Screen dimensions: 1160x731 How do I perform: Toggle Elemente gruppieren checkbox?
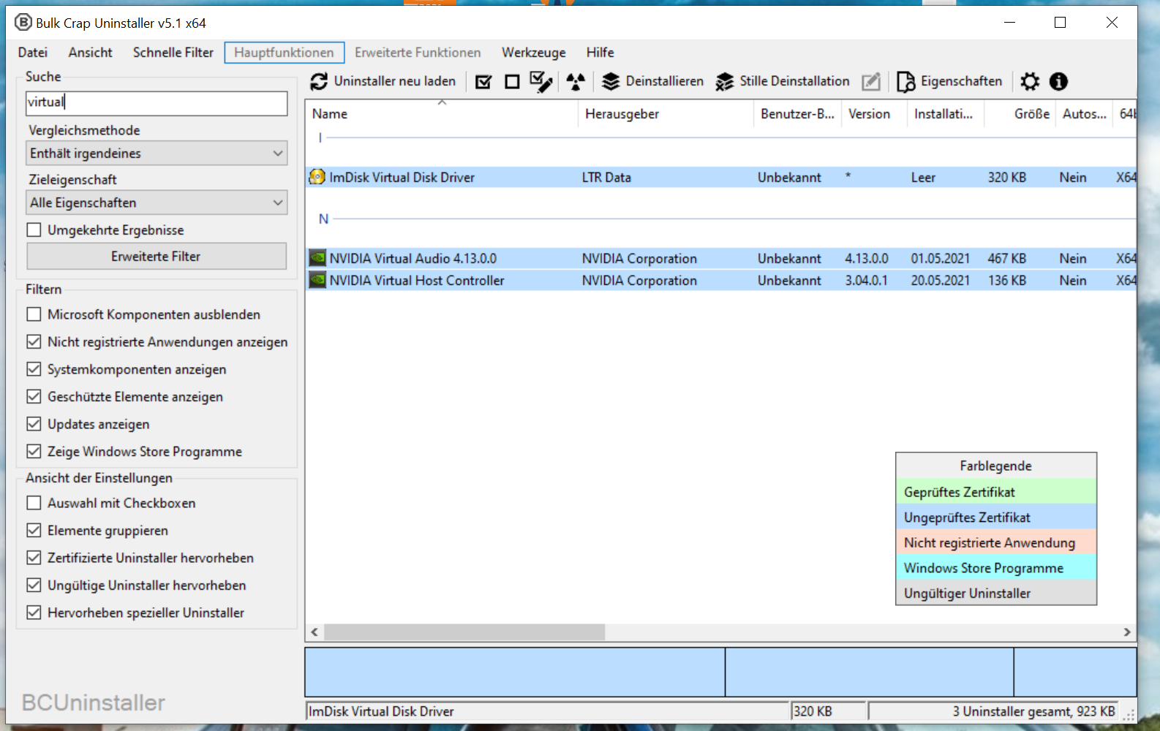34,530
